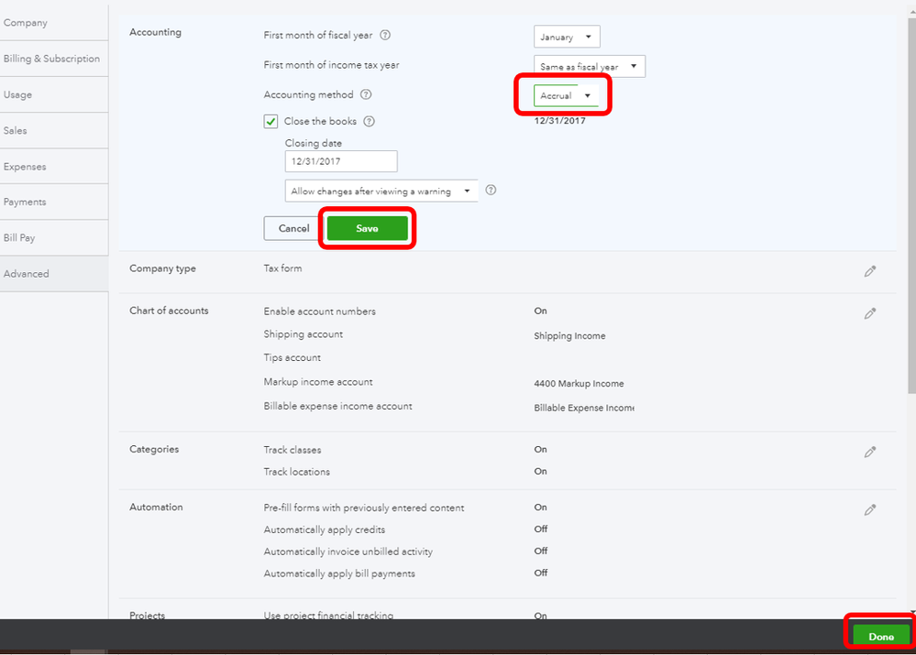This screenshot has width=916, height=655.
Task: Open Billing & Subscription tab
Action: (x=54, y=59)
